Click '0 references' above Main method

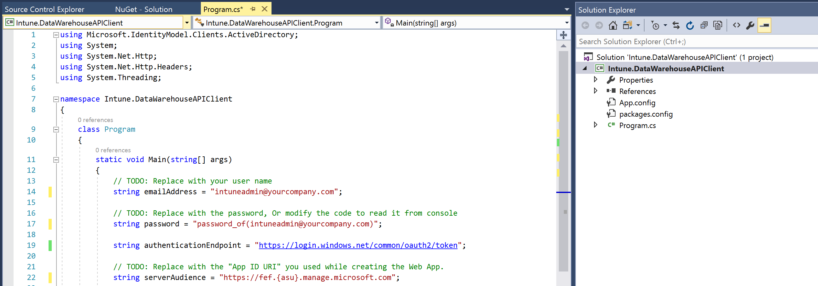pos(113,150)
